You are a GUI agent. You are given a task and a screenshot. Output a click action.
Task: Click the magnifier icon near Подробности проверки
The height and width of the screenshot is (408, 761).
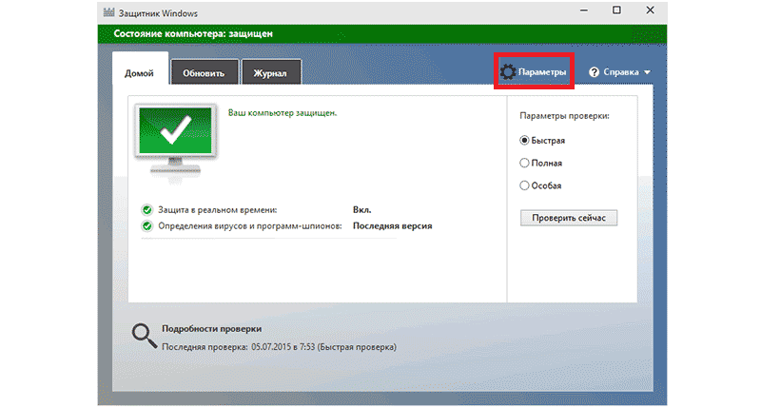pos(145,336)
